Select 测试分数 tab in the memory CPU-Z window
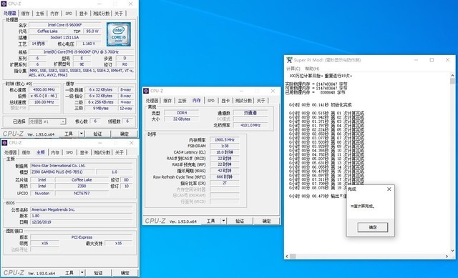The width and height of the screenshot is (458, 278). pos(243,101)
